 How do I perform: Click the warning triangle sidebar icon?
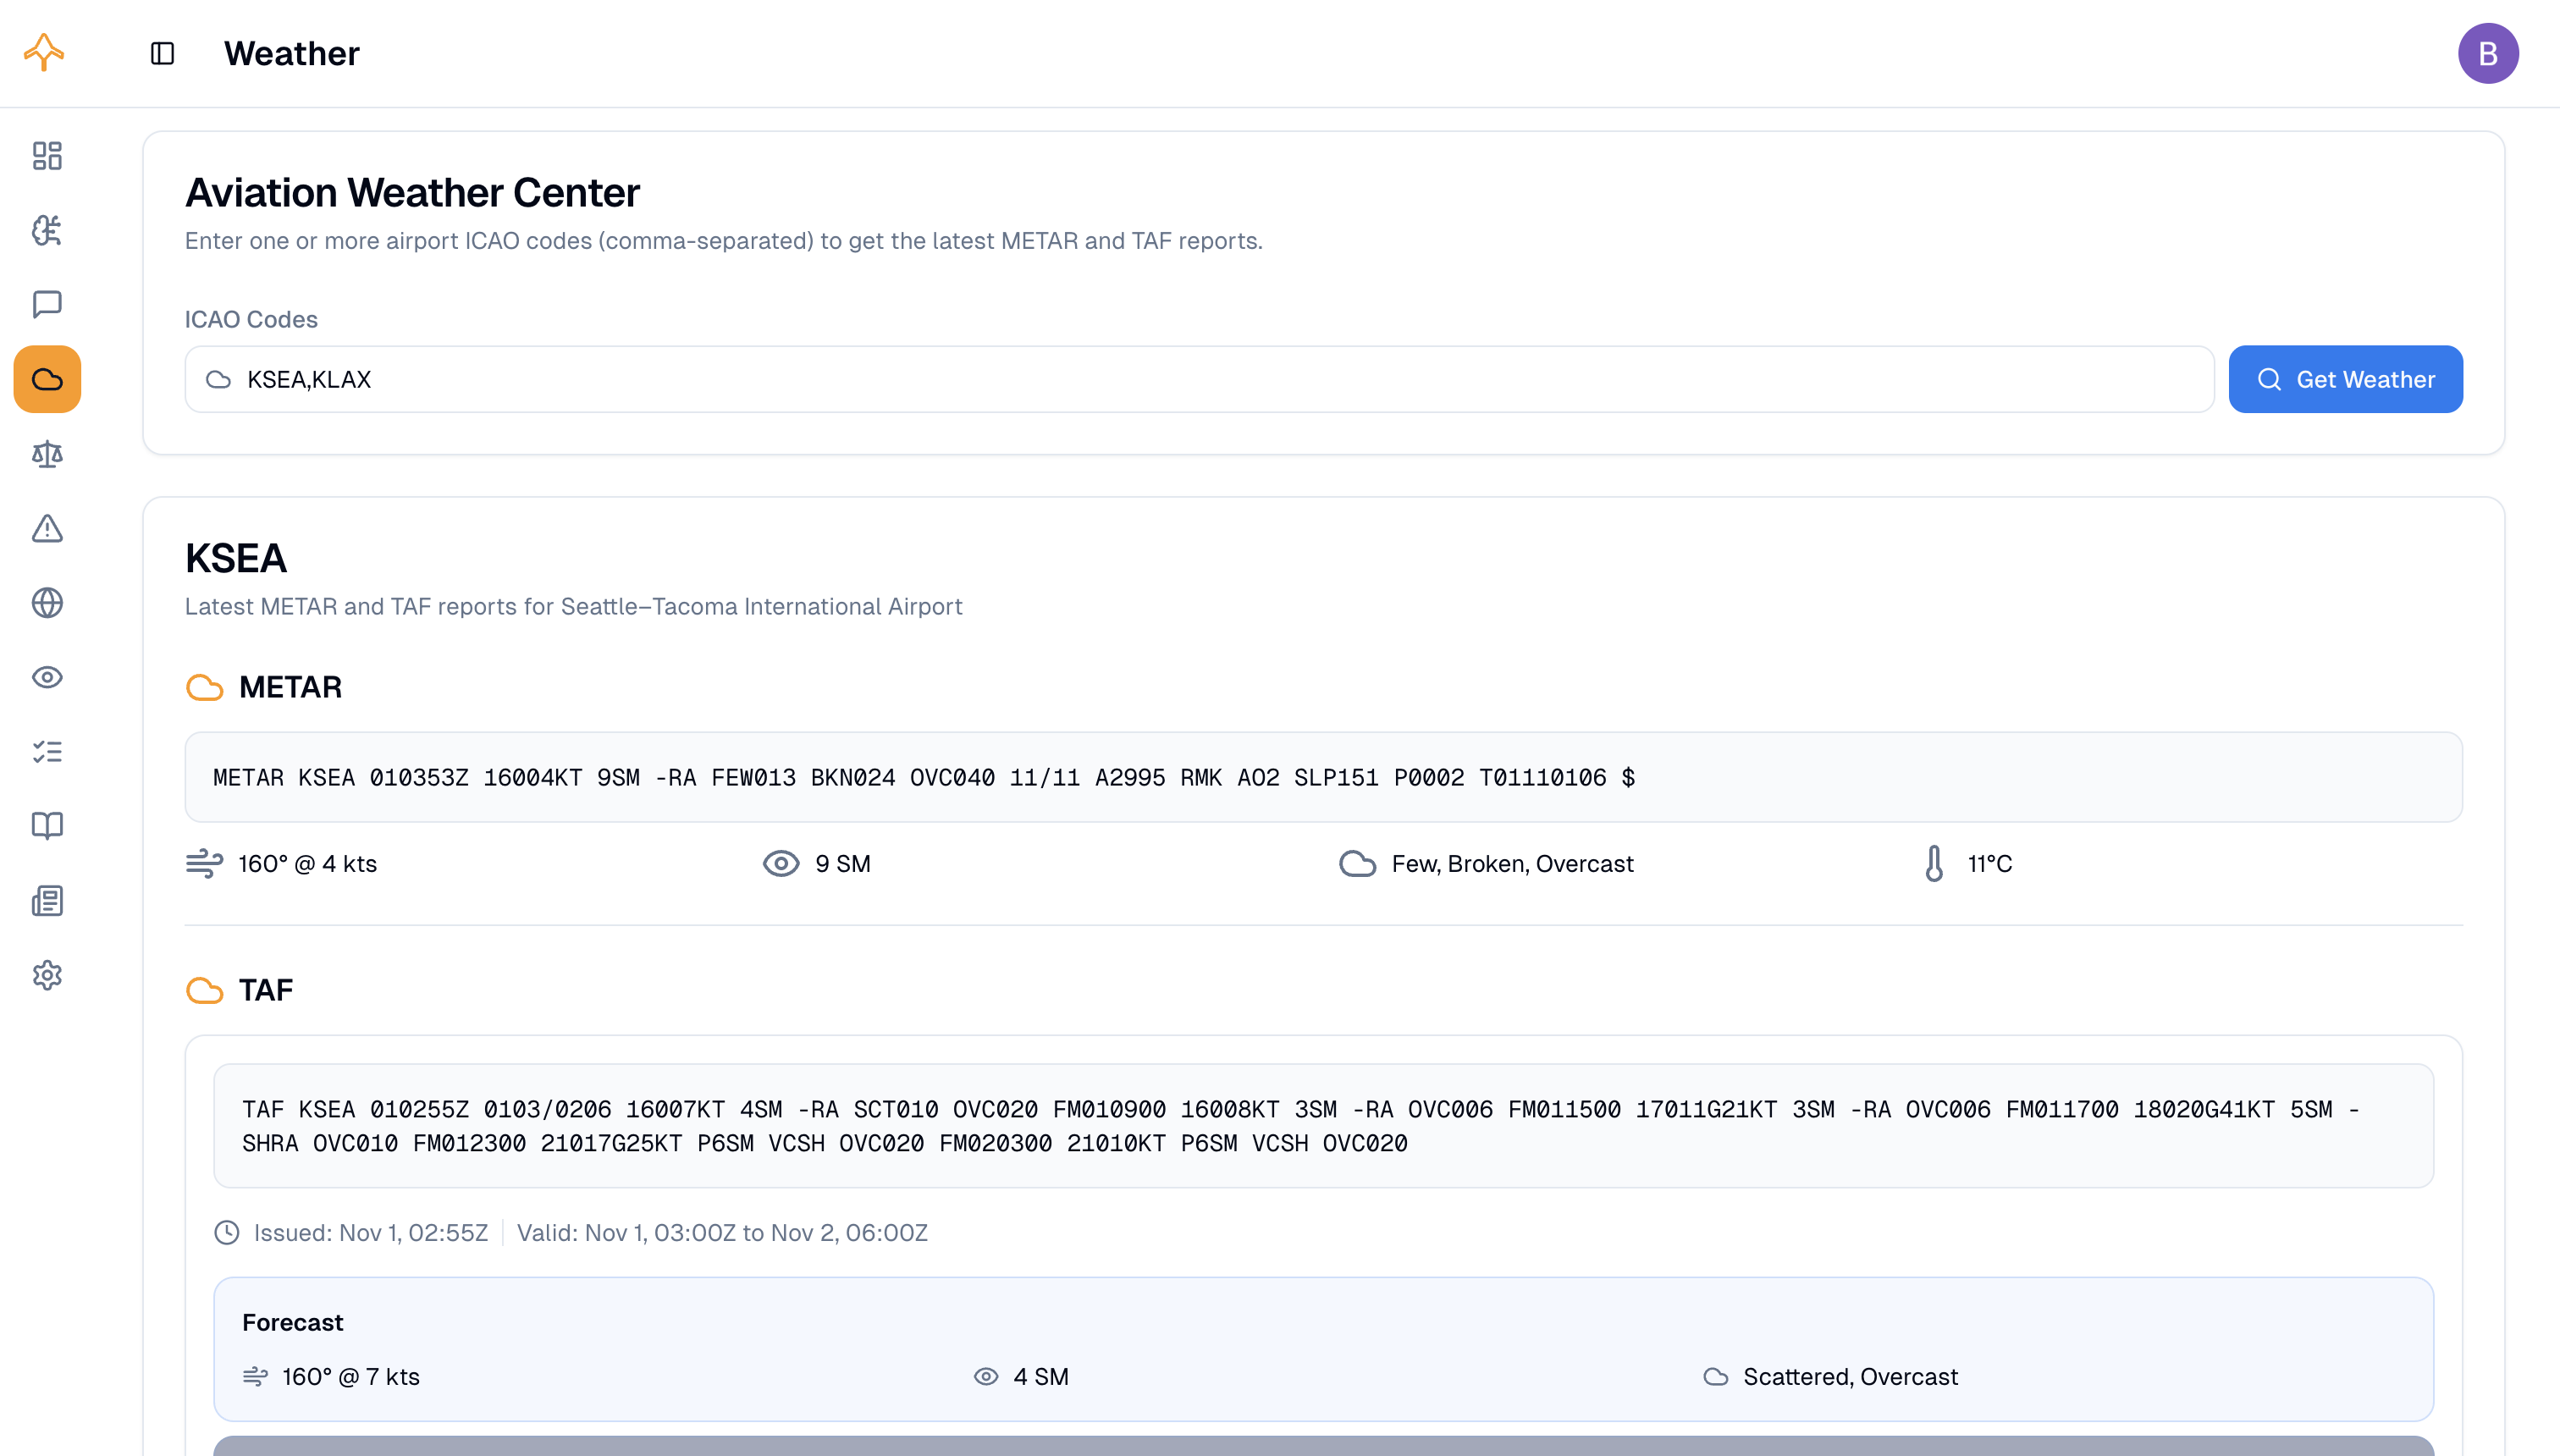pos(47,528)
